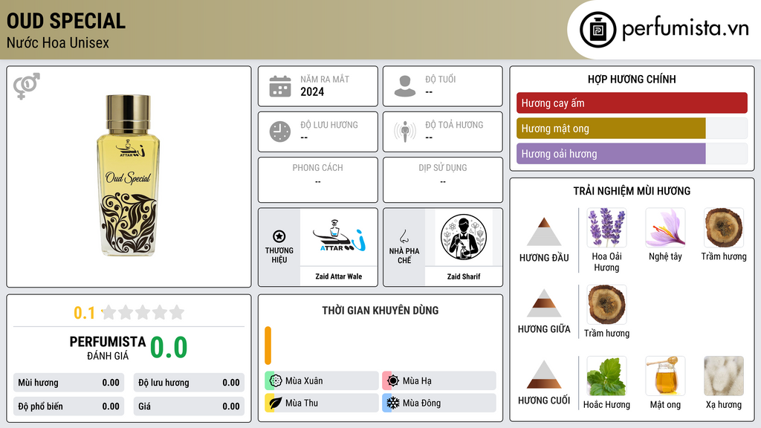Select the Mùi hương 0.00 score row
Viewport: 761px width, 428px height.
click(x=68, y=383)
